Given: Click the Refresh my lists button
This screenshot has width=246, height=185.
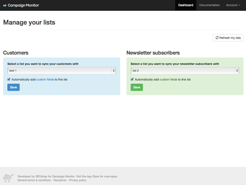Looking at the screenshot, I should (x=228, y=38).
